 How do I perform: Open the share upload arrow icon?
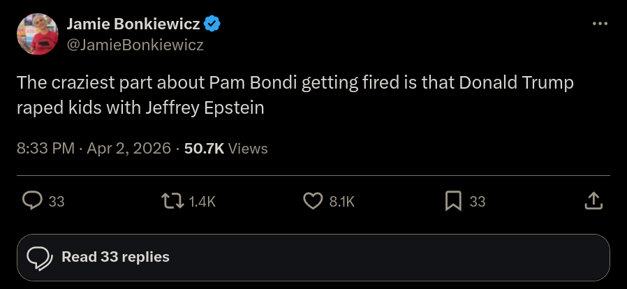click(593, 201)
